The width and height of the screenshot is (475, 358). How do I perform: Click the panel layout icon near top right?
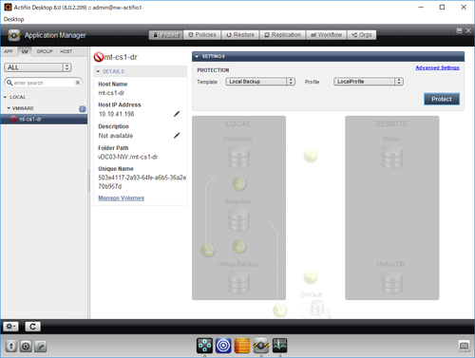pyautogui.click(x=459, y=30)
